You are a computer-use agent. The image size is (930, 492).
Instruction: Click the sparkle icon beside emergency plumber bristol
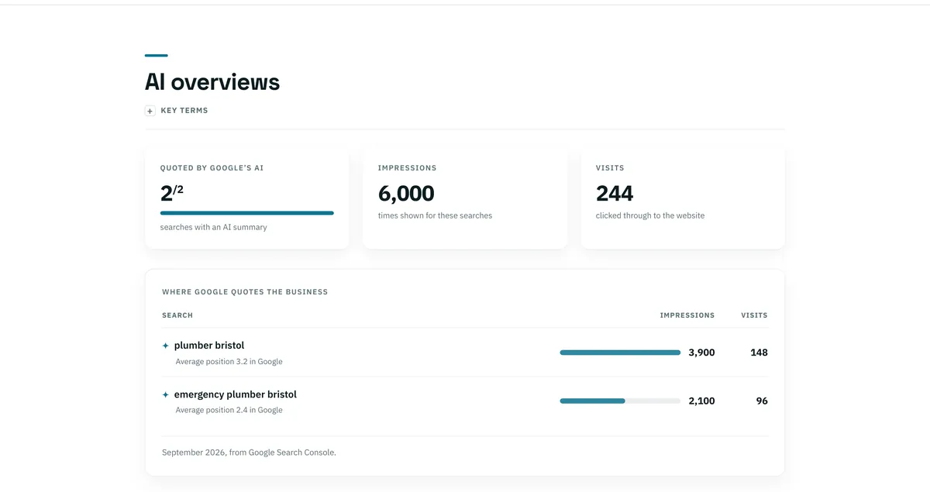[165, 394]
